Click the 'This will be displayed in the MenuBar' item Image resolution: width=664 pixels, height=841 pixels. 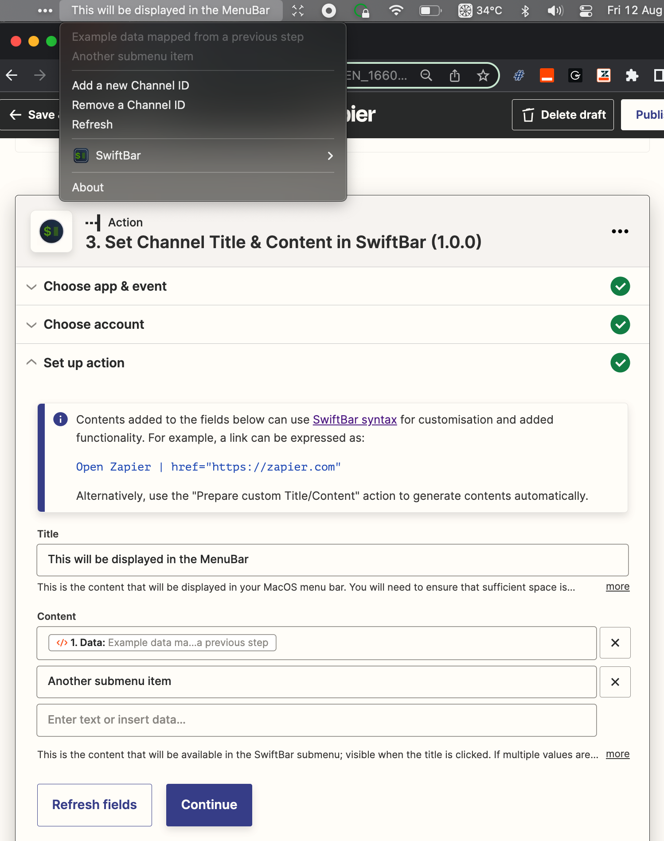[x=171, y=11]
